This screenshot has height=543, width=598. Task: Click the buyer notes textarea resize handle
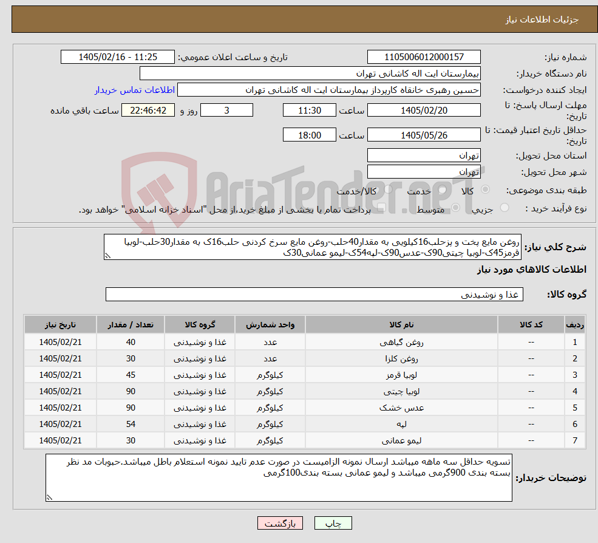tap(49, 497)
